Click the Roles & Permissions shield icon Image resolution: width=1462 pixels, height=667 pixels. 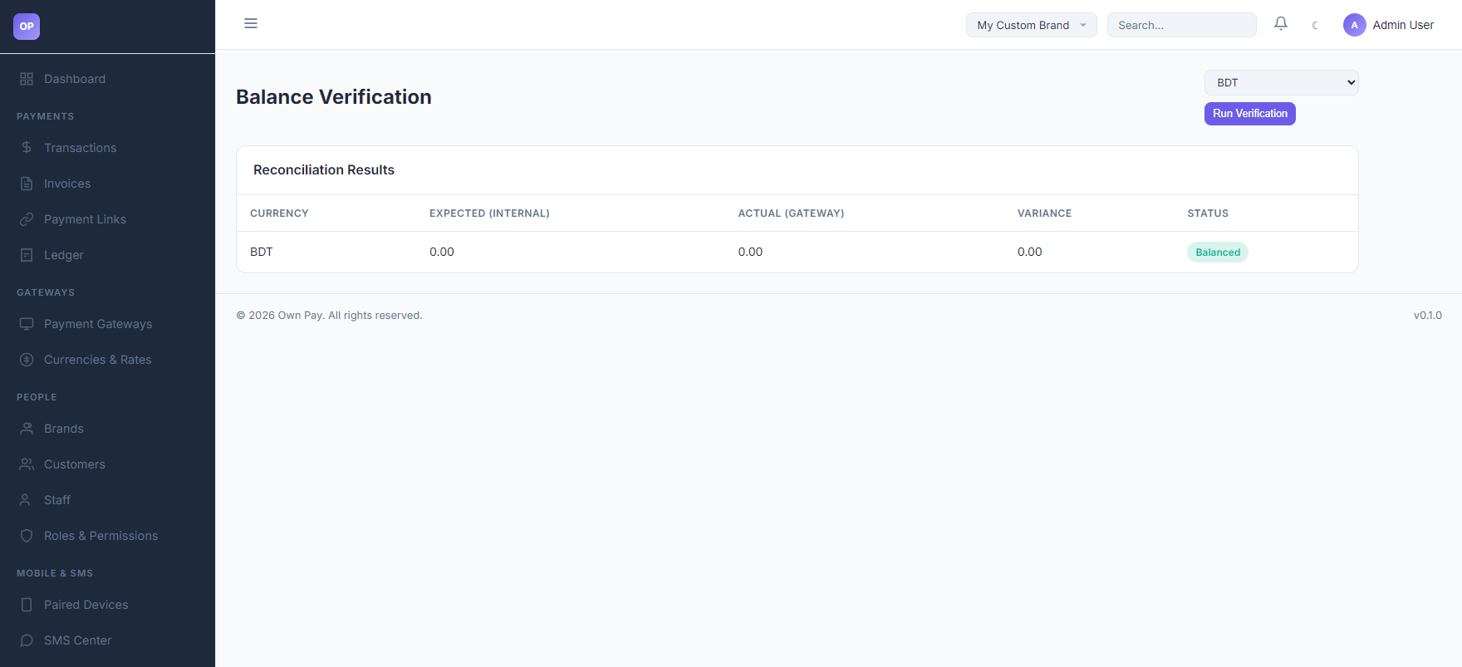27,536
